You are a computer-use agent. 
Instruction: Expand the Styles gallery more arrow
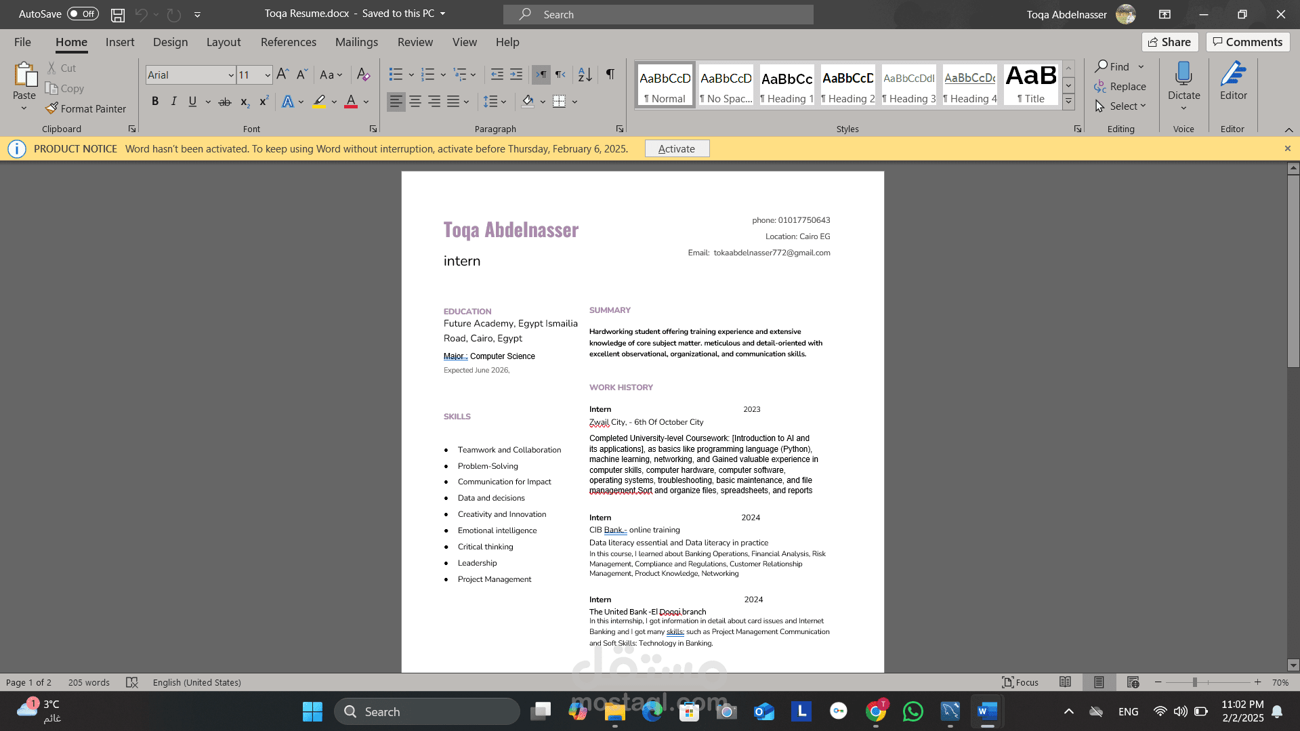1068,102
